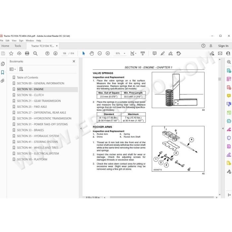Screen dimensions: 232x232
Task: Switch to the Tools tab
Action: 18,46
